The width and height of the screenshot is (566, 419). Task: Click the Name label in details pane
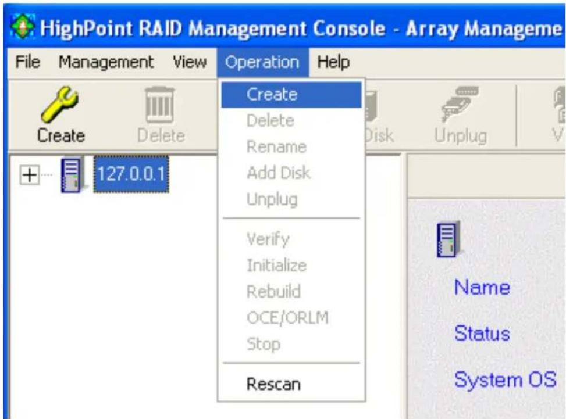[482, 288]
